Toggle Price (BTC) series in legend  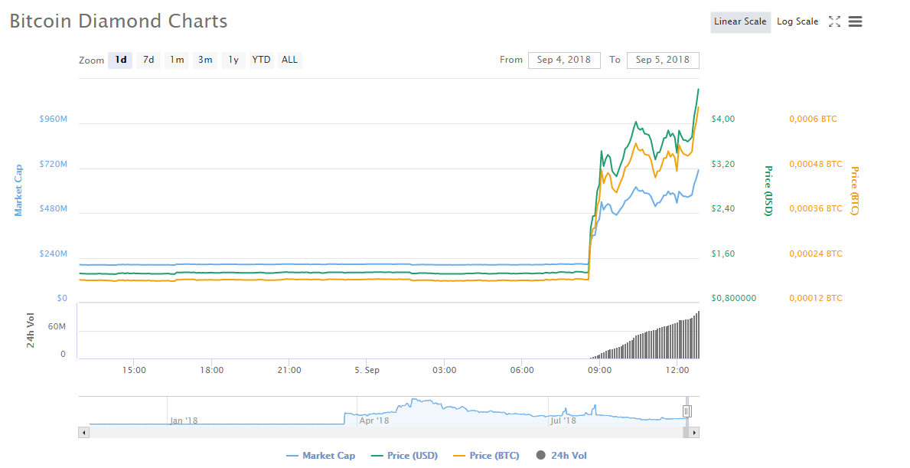pyautogui.click(x=486, y=456)
